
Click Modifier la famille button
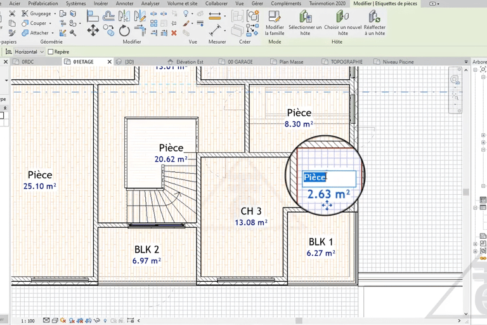click(275, 23)
